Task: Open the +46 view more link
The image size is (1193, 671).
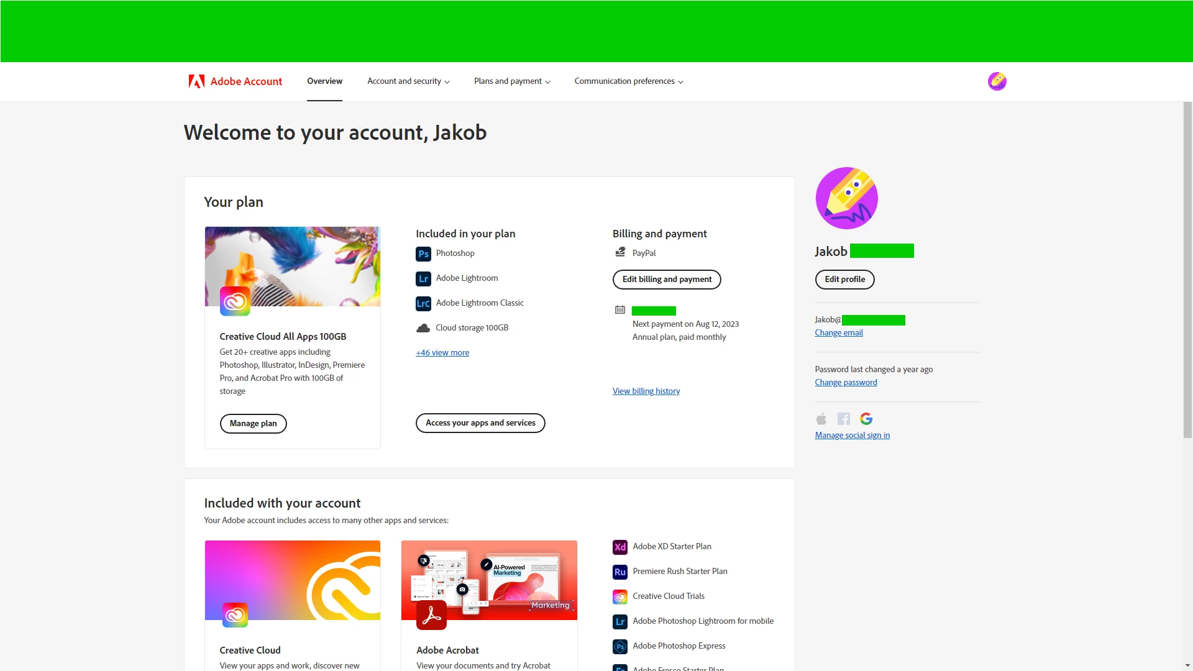Action: click(x=442, y=353)
